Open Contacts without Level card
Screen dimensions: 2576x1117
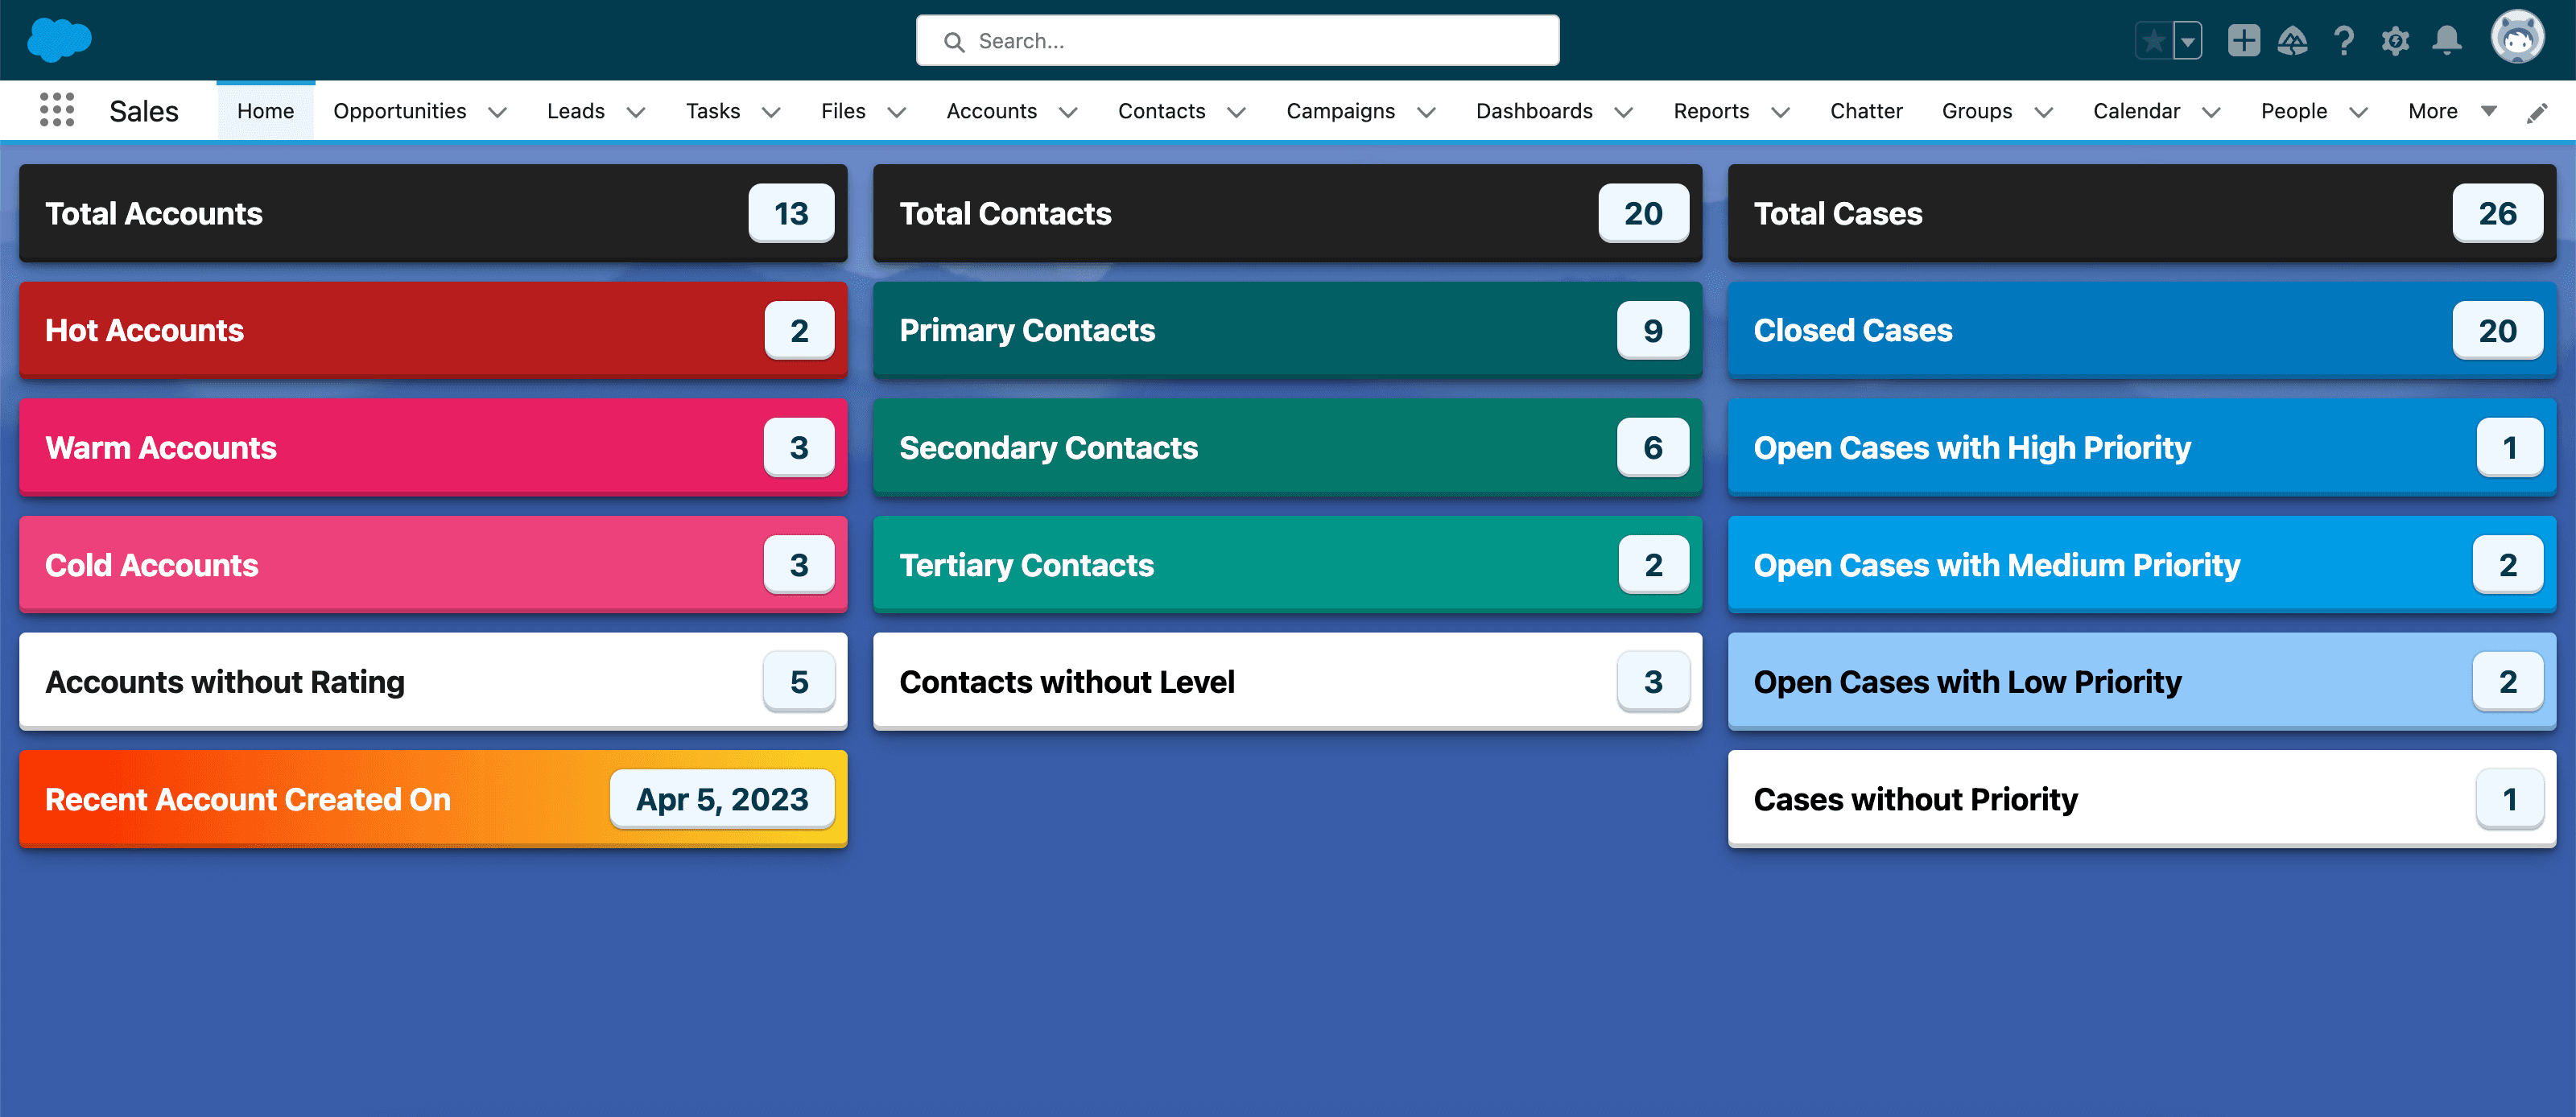(x=1287, y=682)
